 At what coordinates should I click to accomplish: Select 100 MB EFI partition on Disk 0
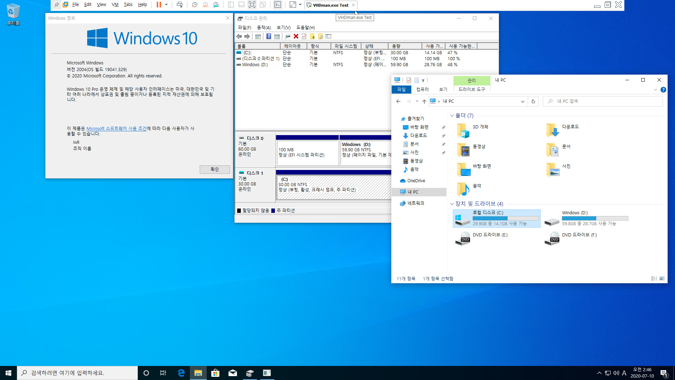click(308, 152)
